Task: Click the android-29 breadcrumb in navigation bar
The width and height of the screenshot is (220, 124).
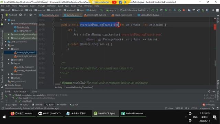Action: point(54,10)
